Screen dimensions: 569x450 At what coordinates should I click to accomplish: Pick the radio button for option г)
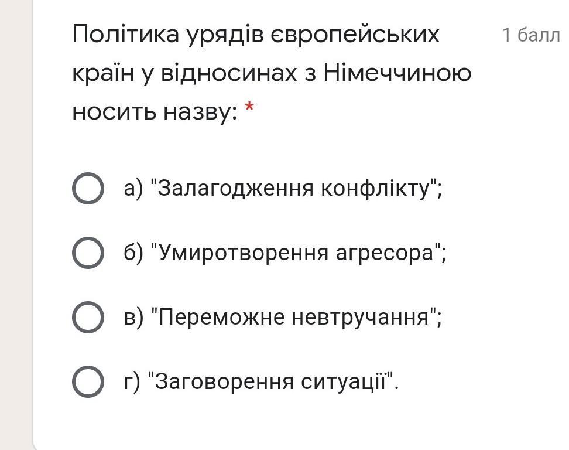click(88, 381)
